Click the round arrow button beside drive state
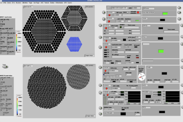This screenshot has width=183, height=122. pyautogui.click(x=100, y=25)
